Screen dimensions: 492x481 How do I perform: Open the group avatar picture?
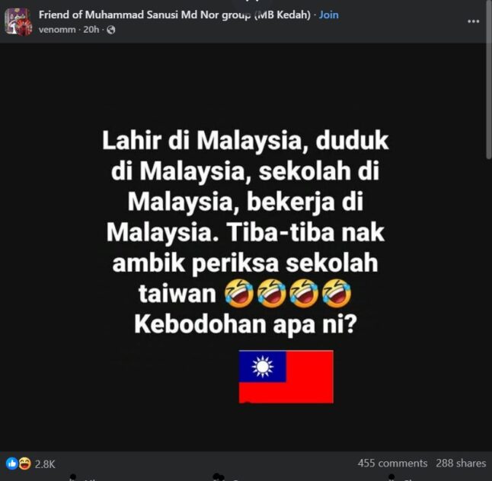pos(18,21)
